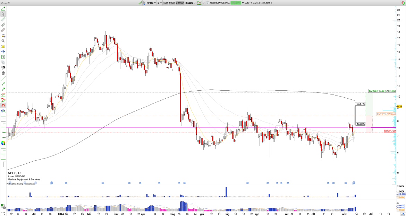
Task: Select the cursor tool in the left toolbar
Action: click(x=3, y=13)
